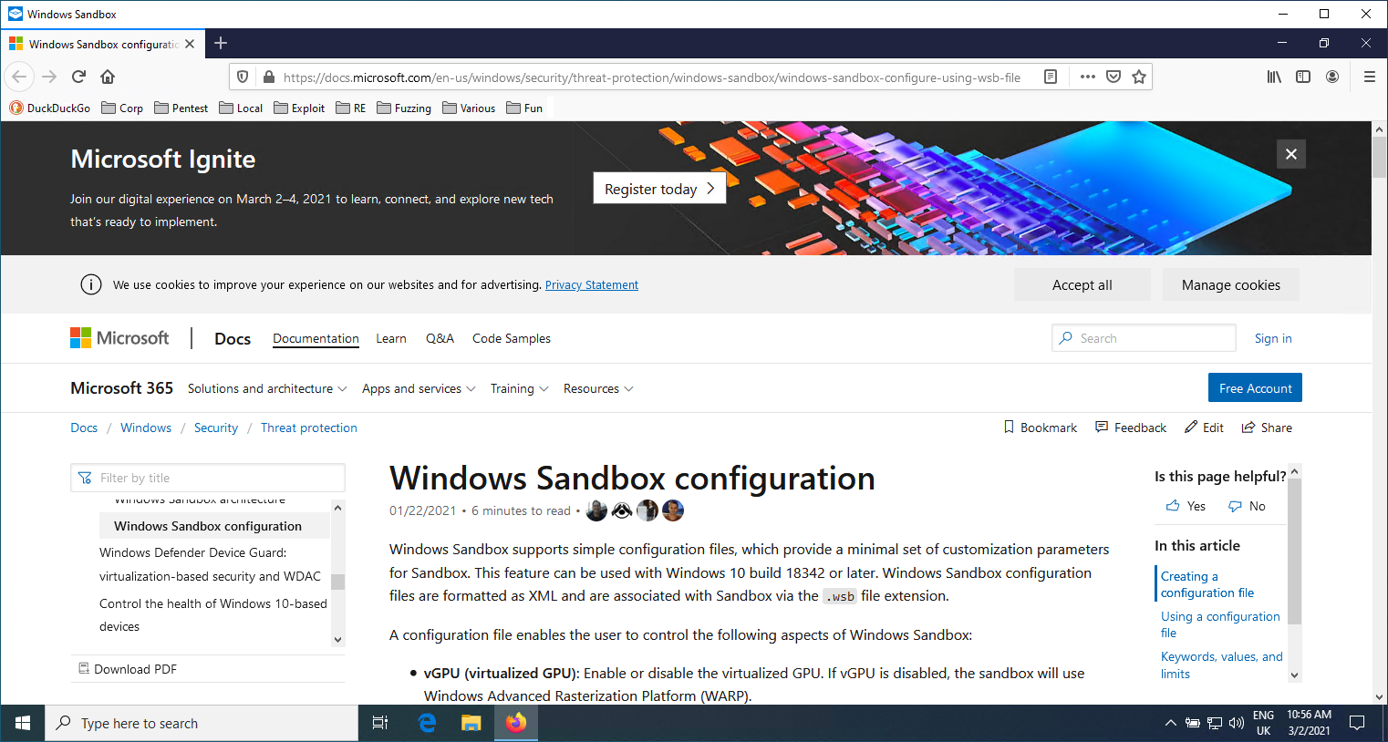Select the Q&A nav item
The width and height of the screenshot is (1388, 742).
(x=440, y=338)
